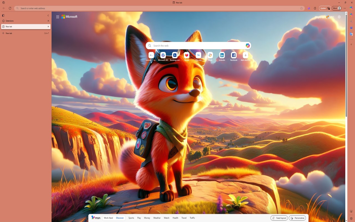Image resolution: width=355 pixels, height=222 pixels.
Task: Open Copilot from the search box
Action: (248, 46)
